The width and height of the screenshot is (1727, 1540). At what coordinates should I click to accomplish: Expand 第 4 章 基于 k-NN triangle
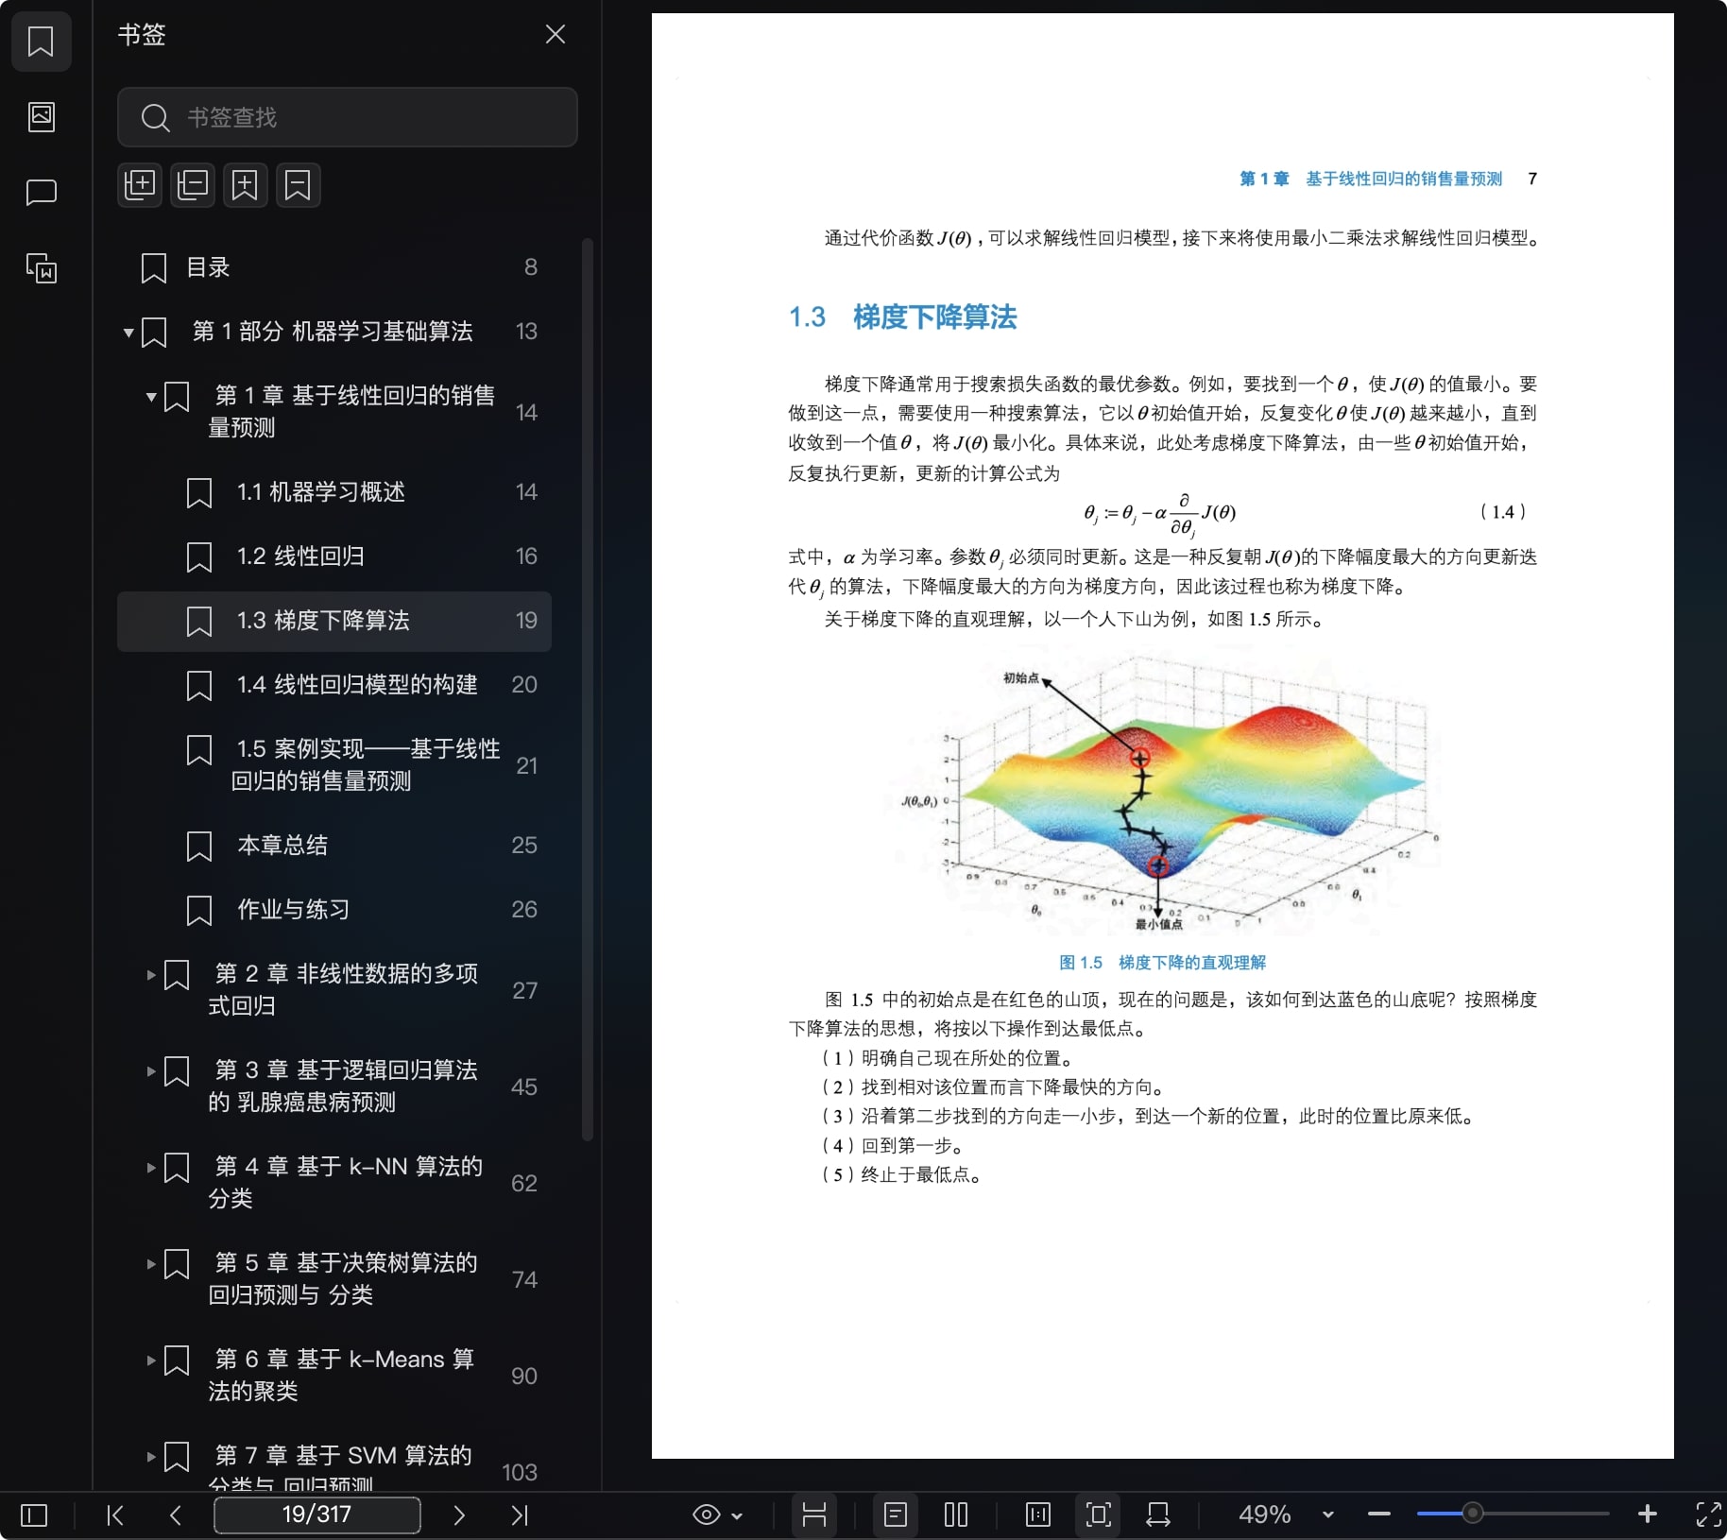(151, 1168)
